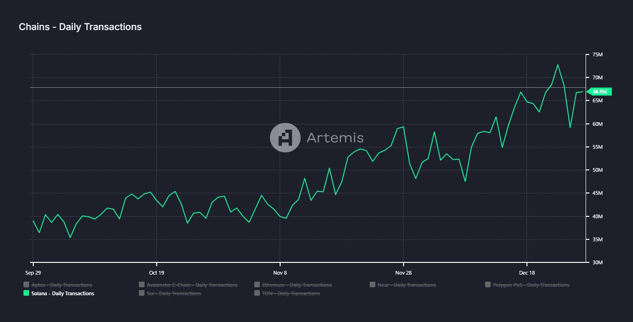Click the 30M y-axis tick label
The image size is (633, 322).
point(597,262)
